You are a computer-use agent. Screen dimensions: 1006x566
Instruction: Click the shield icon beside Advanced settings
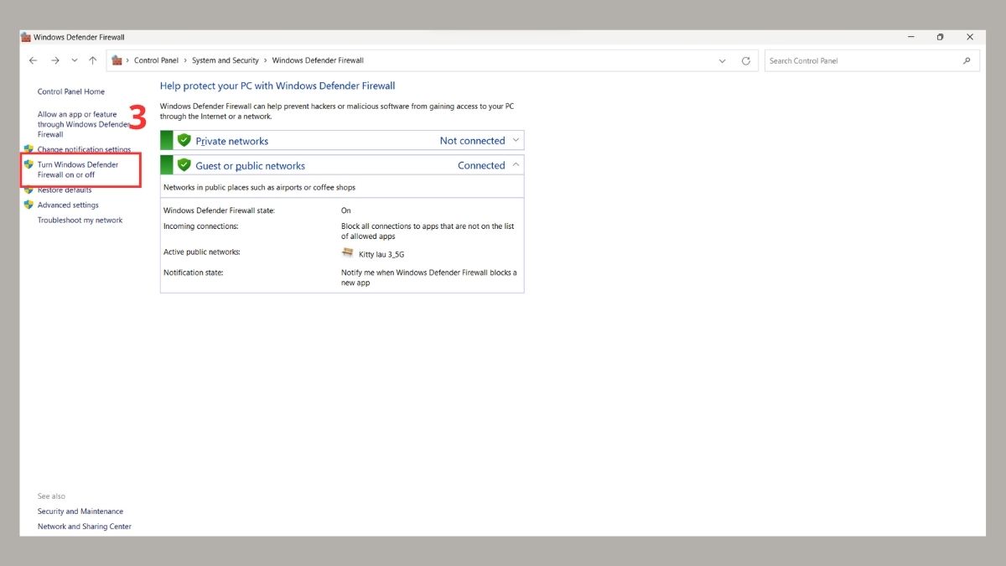pyautogui.click(x=29, y=205)
